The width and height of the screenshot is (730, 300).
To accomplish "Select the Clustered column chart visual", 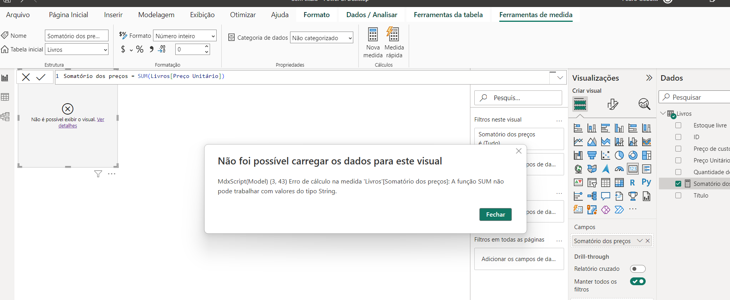I will click(619, 128).
